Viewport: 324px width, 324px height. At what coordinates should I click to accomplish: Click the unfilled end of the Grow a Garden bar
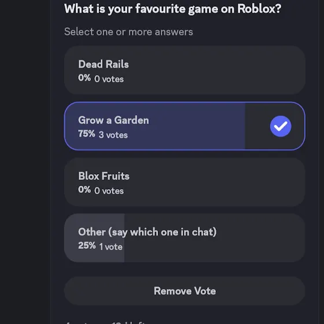pos(275,126)
